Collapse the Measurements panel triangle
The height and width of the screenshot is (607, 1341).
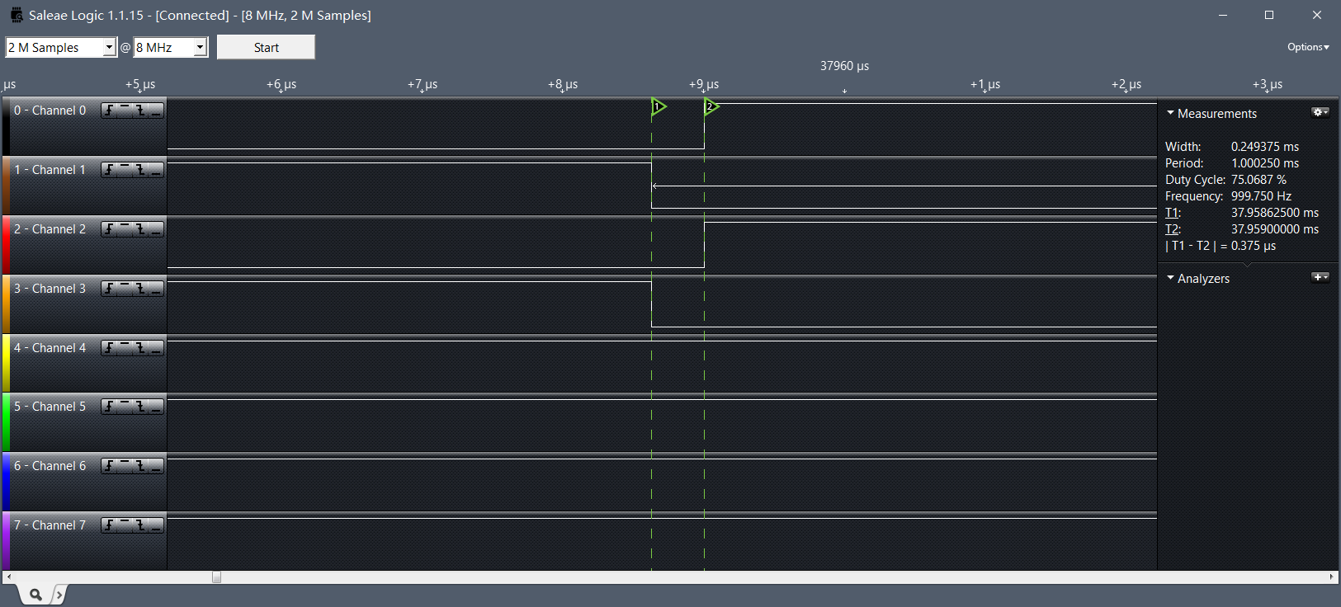click(x=1170, y=113)
